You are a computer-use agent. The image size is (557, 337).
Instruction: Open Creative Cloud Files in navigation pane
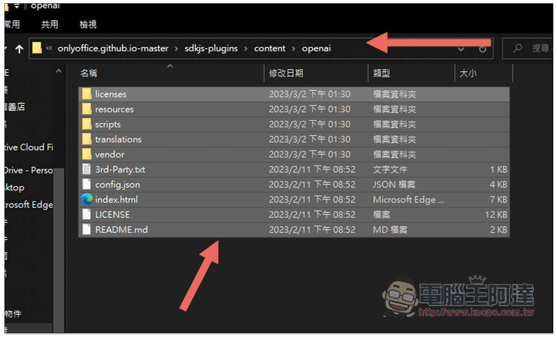click(x=29, y=147)
